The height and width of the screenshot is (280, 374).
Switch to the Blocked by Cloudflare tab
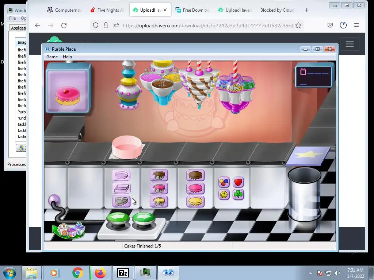click(277, 10)
